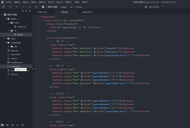
Task: Open the 发行(U) menu
Action: click(59, 2)
